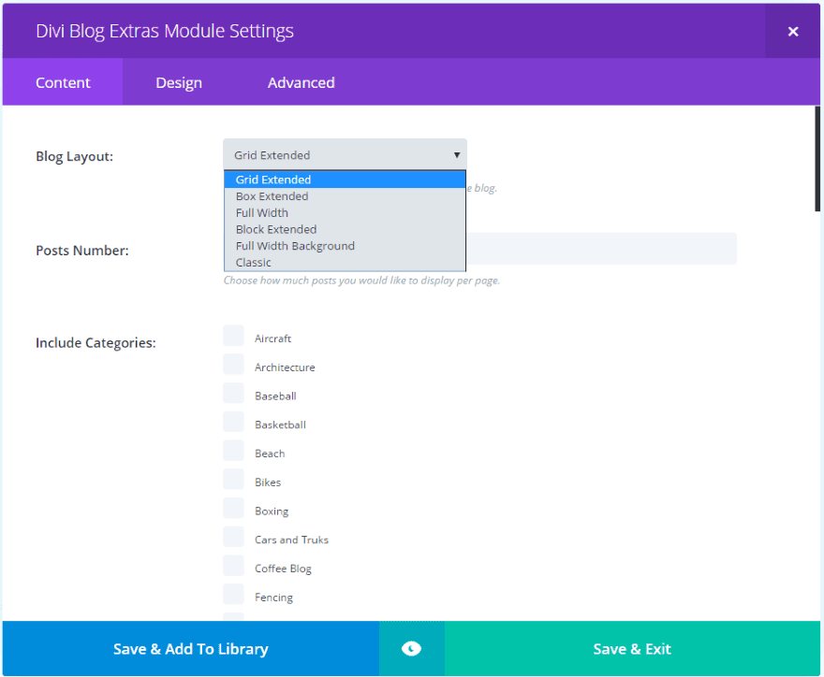Close the module settings dialog
Screen dimensions: 824x677
click(793, 31)
